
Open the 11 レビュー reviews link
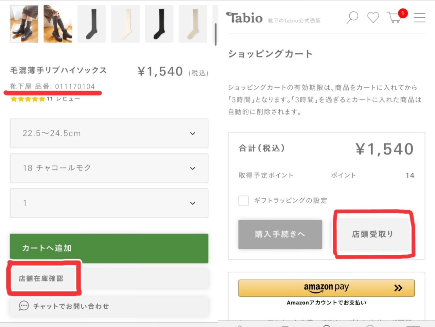coord(64,99)
